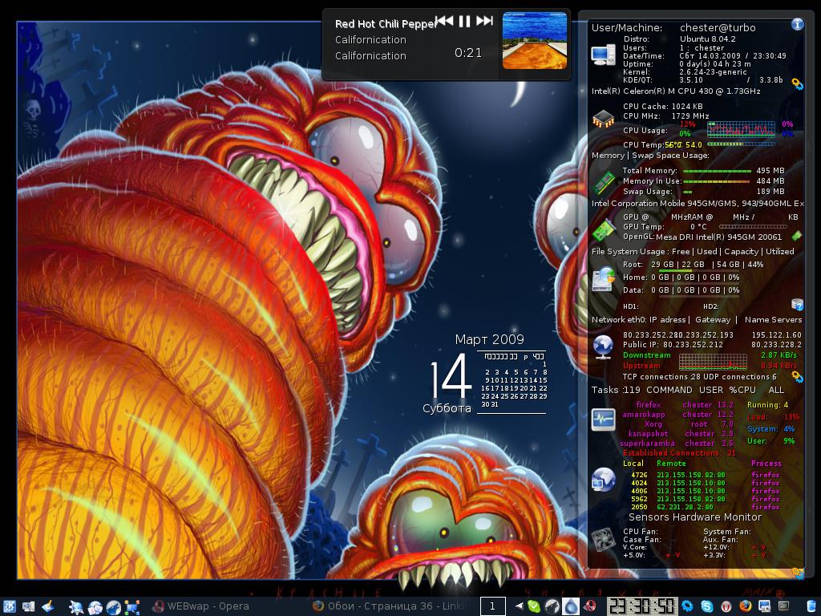Click virtual desktop pager number 1
Screen dimensions: 821x616
click(x=492, y=606)
